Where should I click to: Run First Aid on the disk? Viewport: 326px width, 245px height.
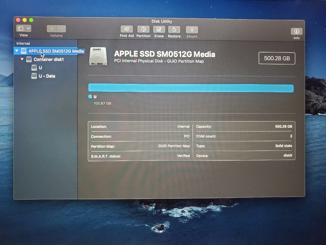[x=127, y=29]
